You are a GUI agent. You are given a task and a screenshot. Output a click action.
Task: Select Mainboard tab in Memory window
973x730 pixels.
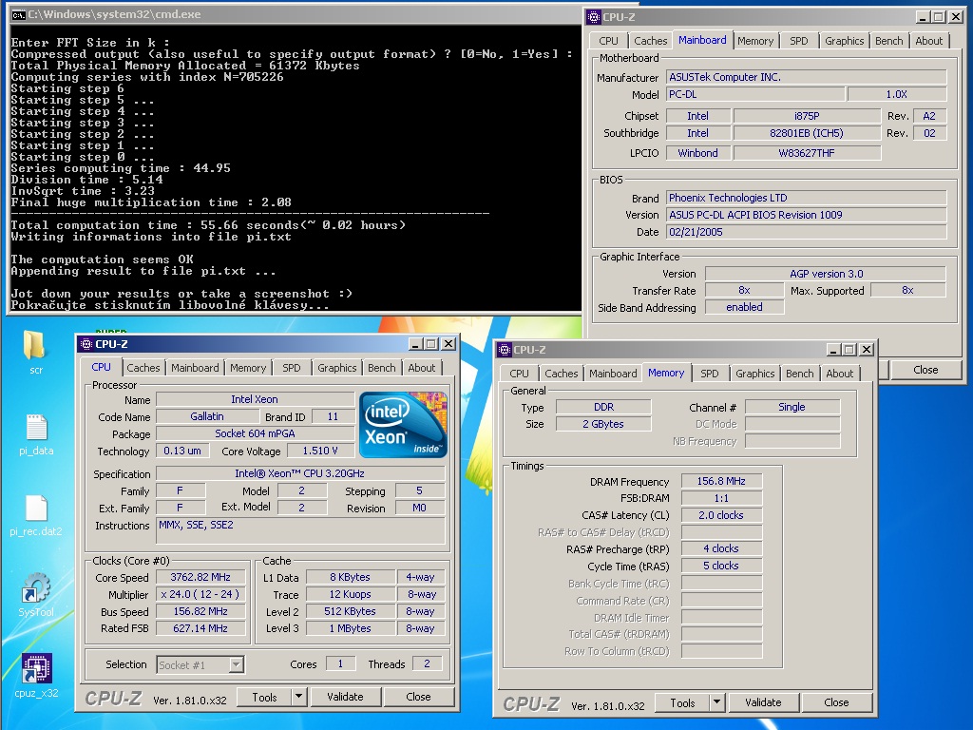[613, 374]
